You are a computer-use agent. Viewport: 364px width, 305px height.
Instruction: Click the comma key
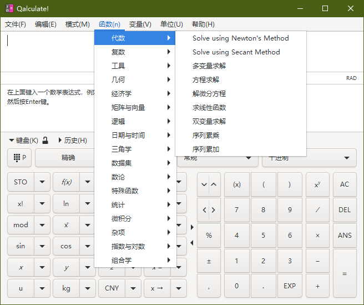click(209, 286)
